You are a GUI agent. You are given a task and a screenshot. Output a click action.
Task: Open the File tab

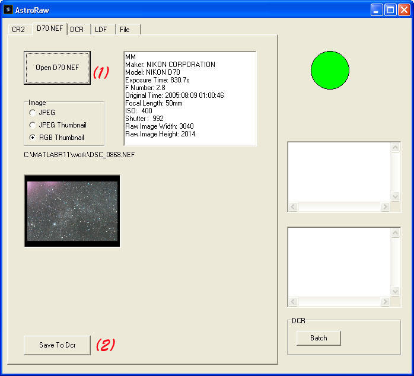pos(128,29)
